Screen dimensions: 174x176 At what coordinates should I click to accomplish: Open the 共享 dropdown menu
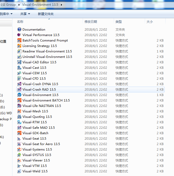[x=25, y=14]
